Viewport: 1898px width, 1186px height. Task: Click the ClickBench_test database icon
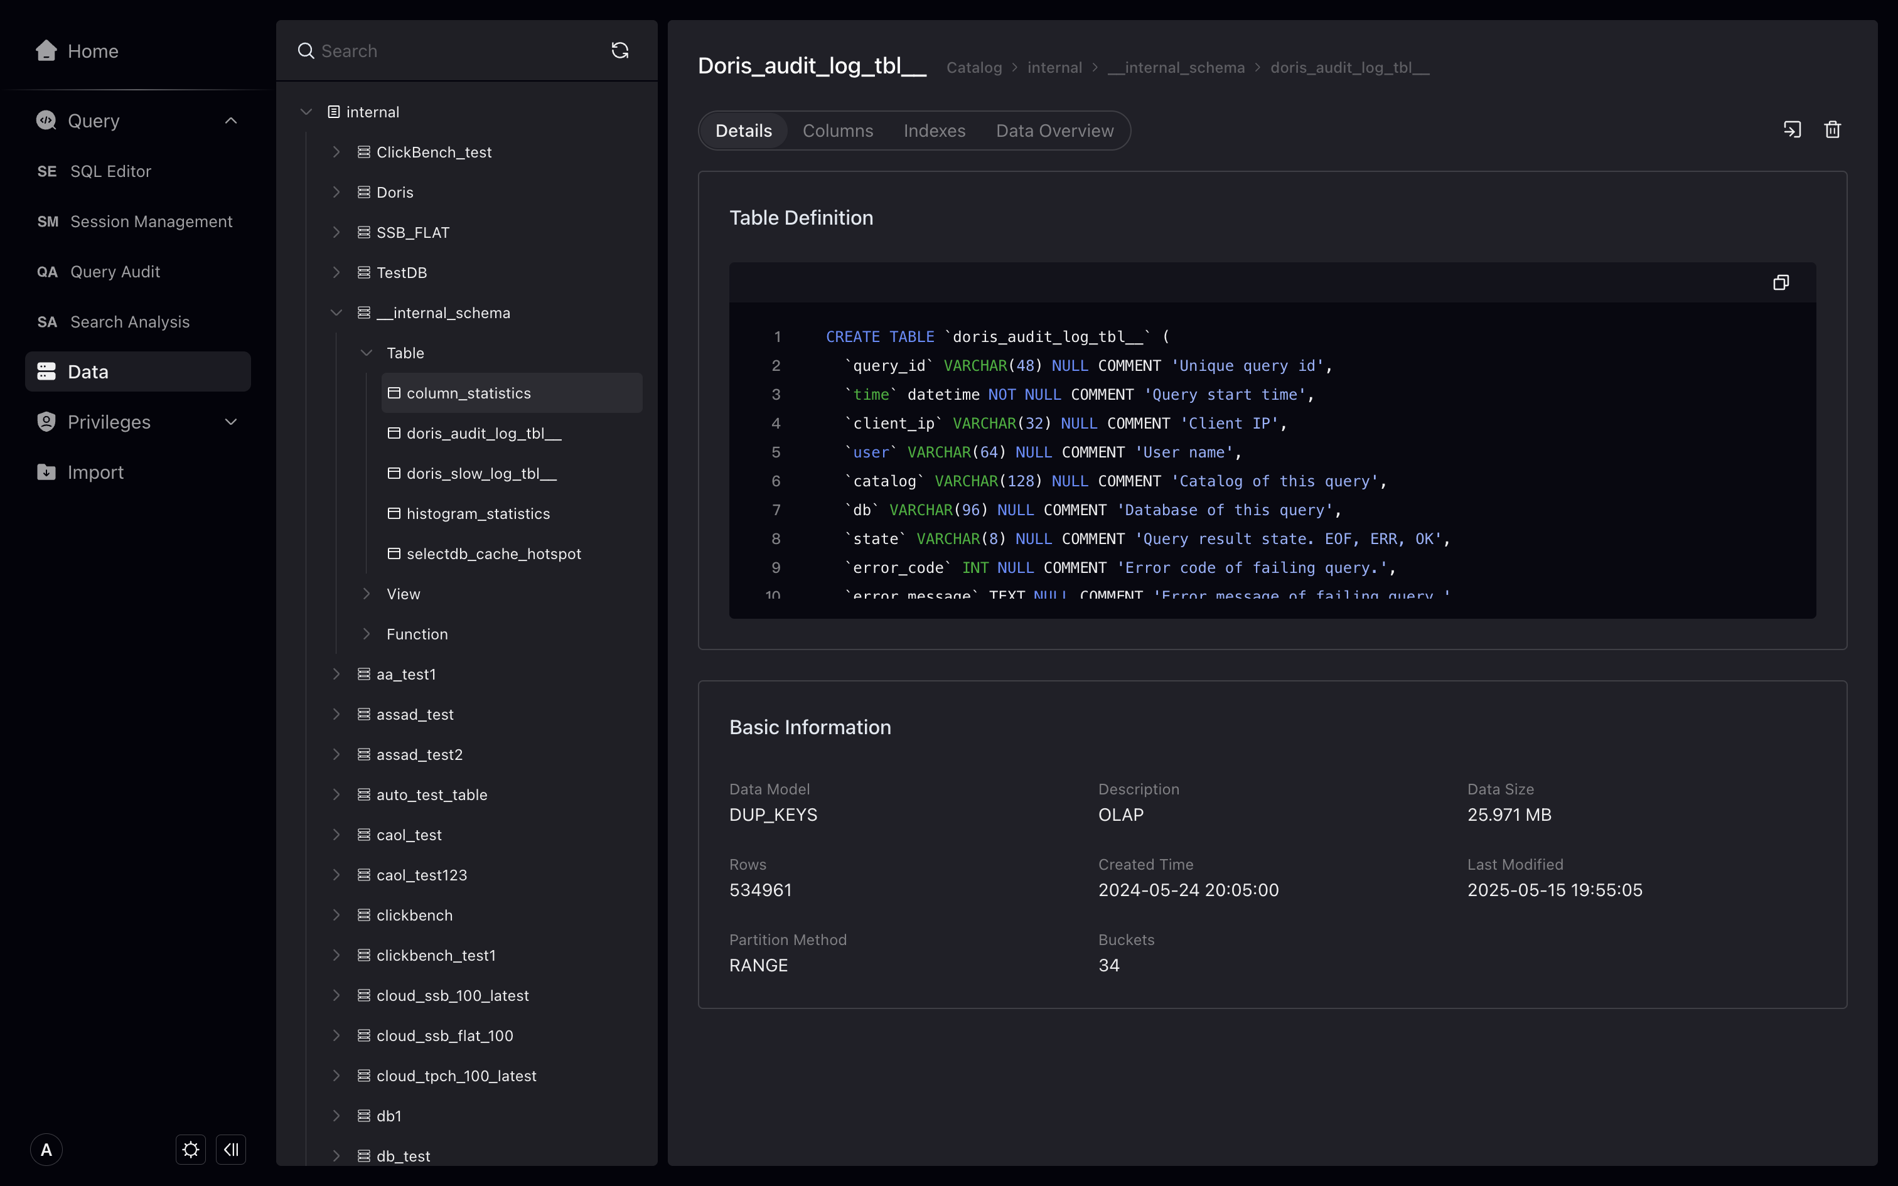364,152
